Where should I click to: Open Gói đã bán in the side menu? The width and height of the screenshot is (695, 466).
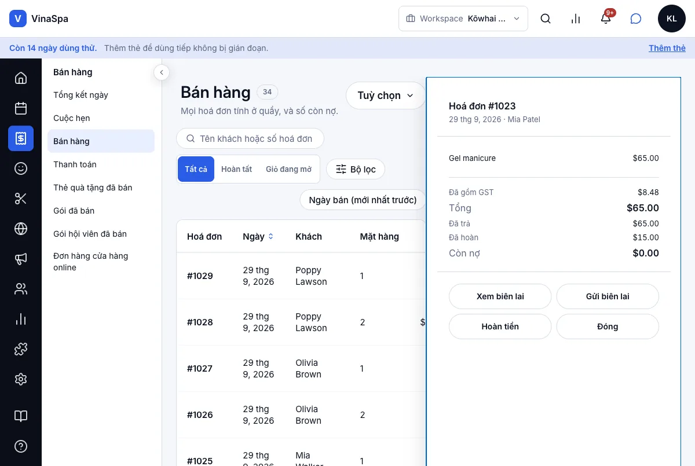(x=101, y=211)
